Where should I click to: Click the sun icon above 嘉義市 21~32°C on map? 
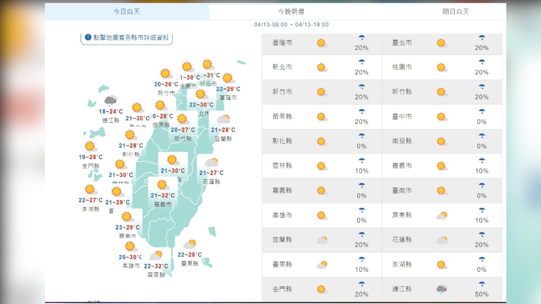(162, 185)
